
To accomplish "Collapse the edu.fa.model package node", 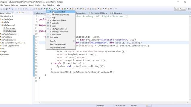I will pos(1,25).
